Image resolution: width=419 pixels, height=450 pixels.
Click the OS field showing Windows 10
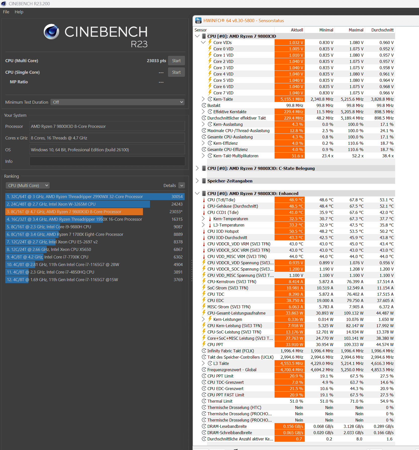[107, 150]
